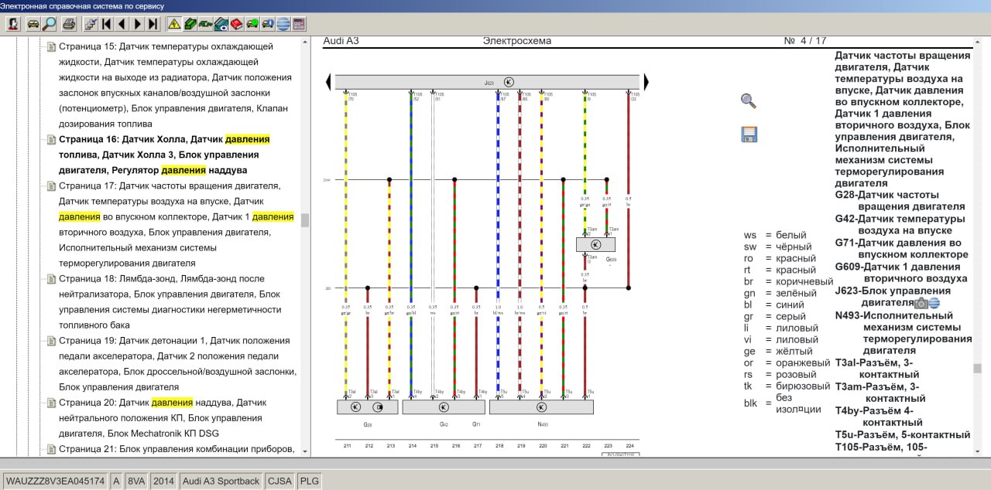Select Страница 16: Датчик Холла entry
Screen dimensions: 991x490
coord(164,155)
